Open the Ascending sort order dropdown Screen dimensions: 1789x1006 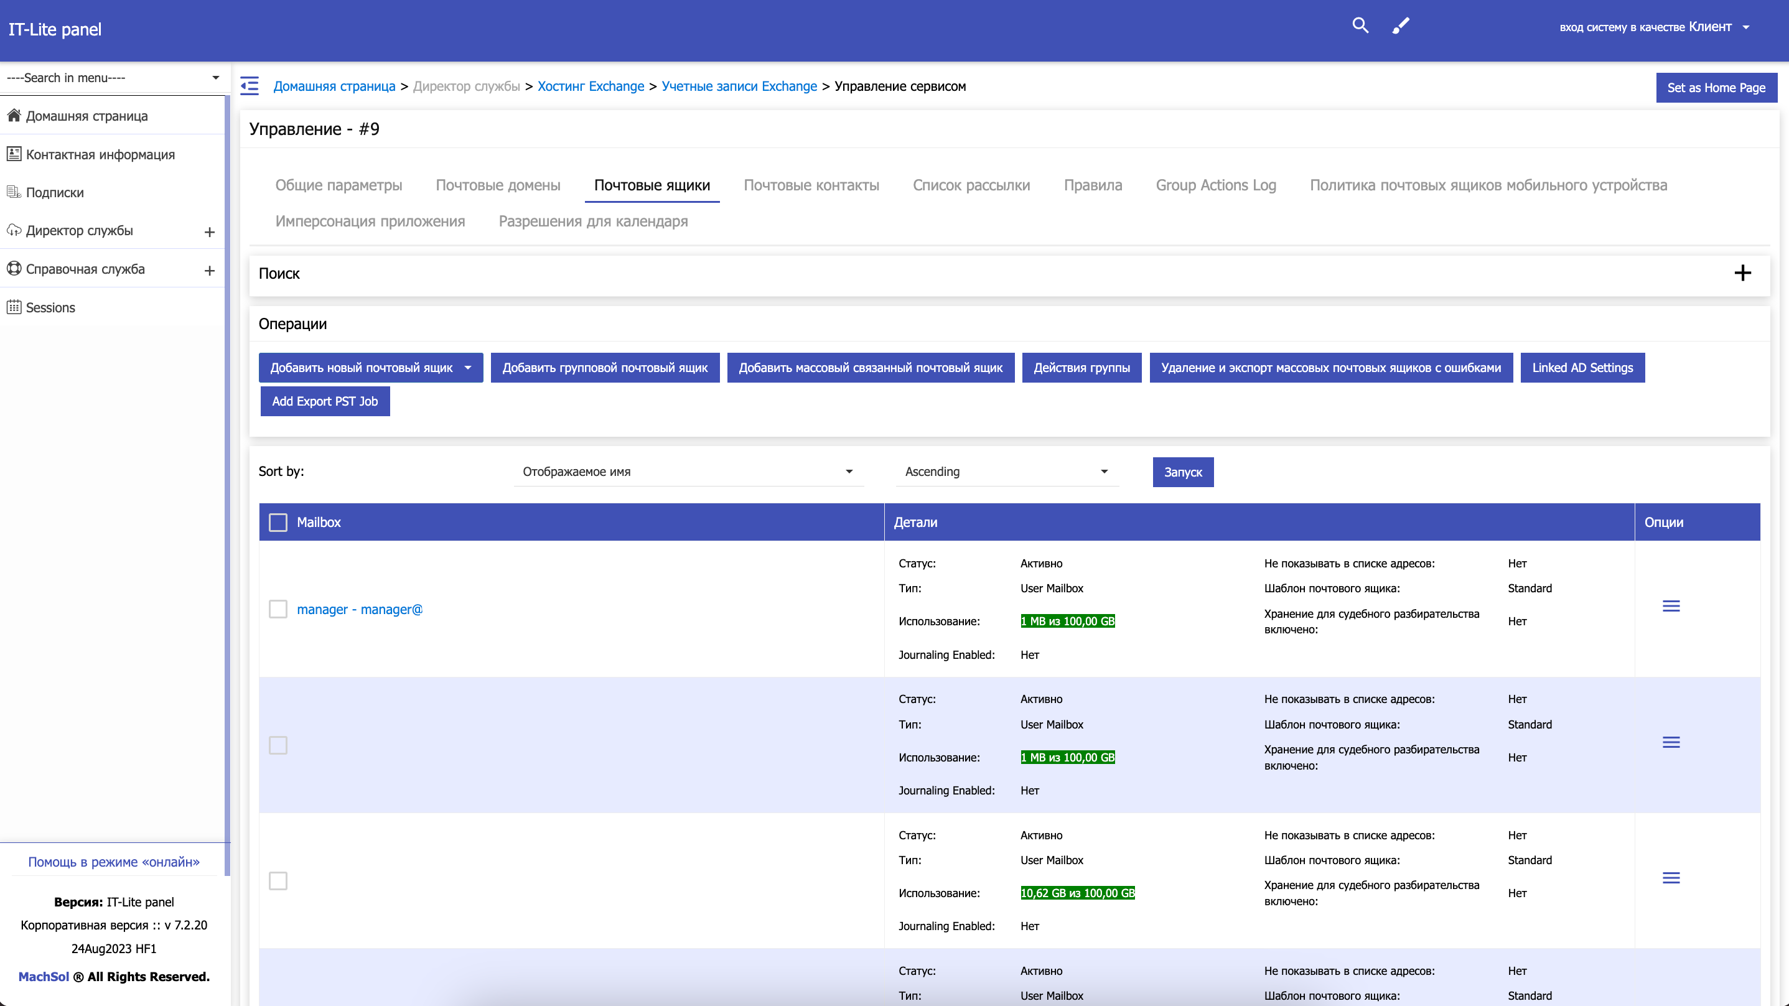tap(1007, 472)
